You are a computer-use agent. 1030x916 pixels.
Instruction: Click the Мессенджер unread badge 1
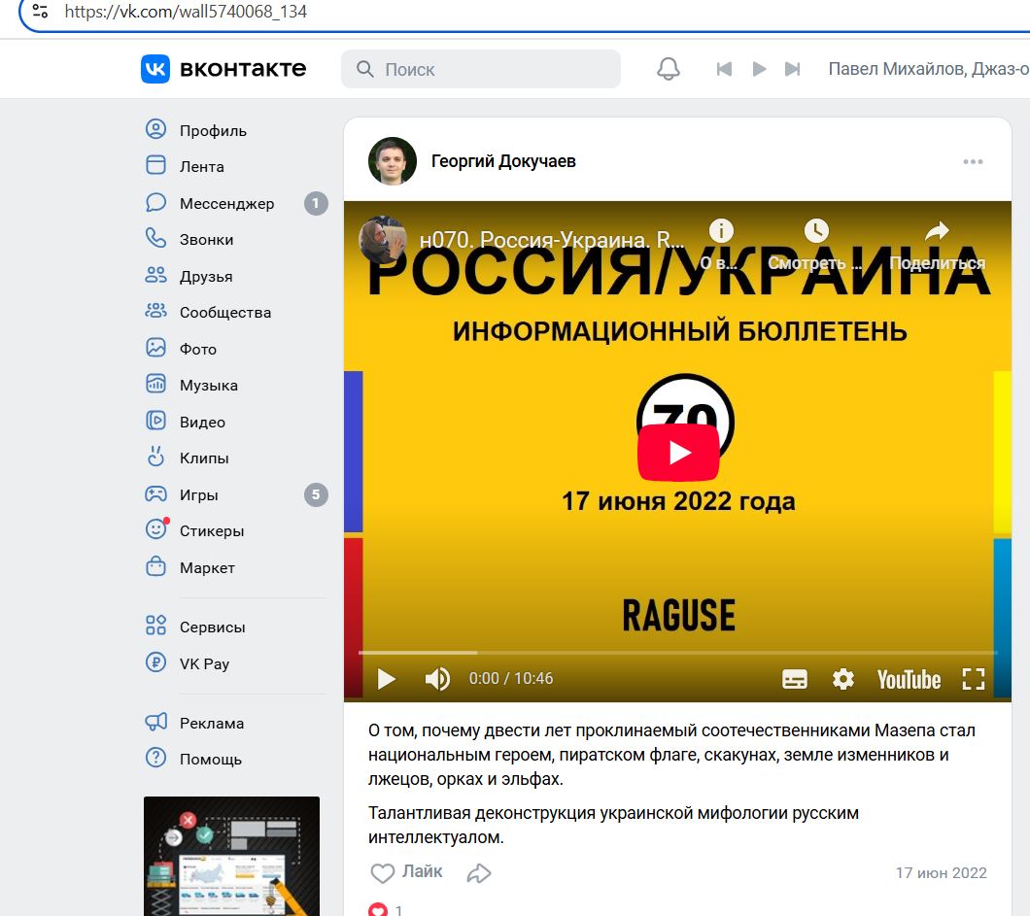click(315, 204)
